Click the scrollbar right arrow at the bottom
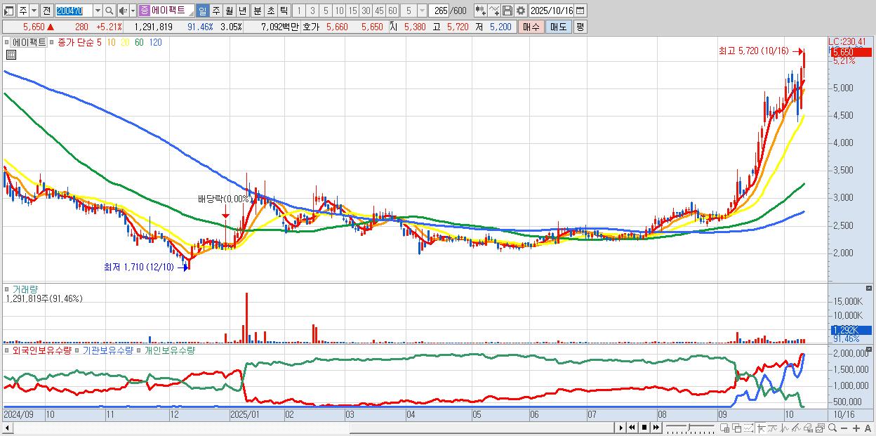This screenshot has width=876, height=436. coord(621,428)
